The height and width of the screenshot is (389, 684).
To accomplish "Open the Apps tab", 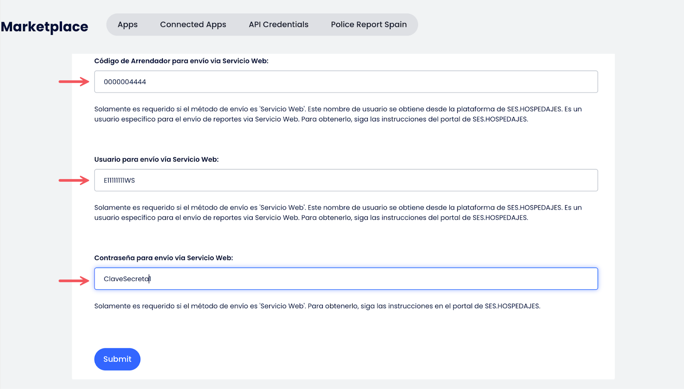I will [127, 25].
